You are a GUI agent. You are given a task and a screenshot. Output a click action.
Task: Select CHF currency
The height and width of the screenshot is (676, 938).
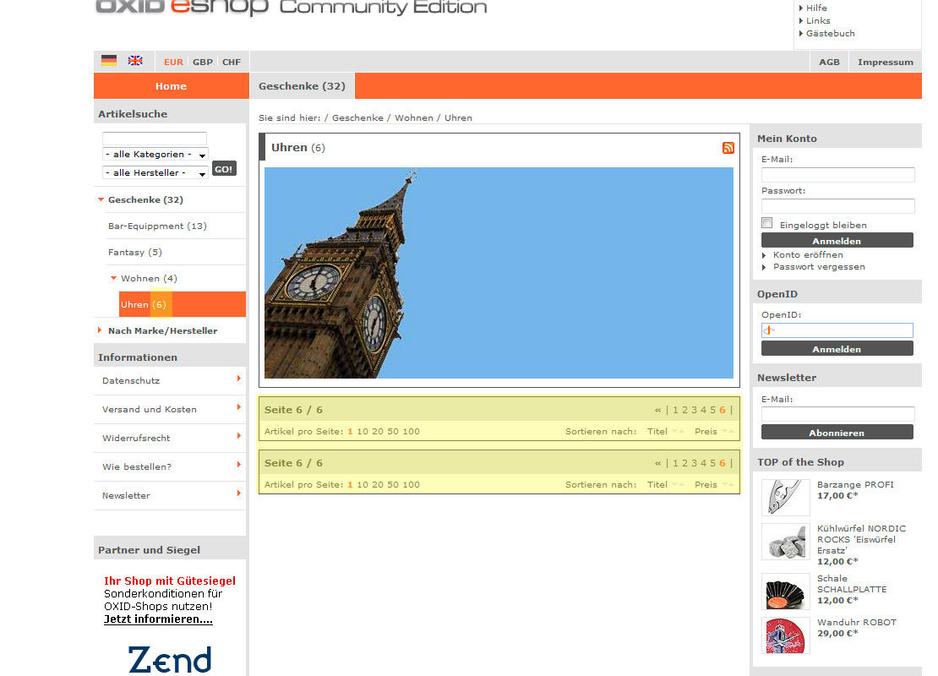click(x=232, y=63)
